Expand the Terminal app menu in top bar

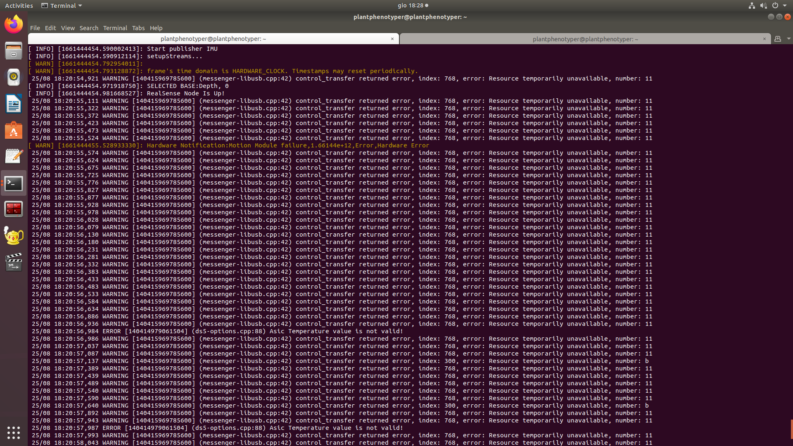(x=62, y=5)
